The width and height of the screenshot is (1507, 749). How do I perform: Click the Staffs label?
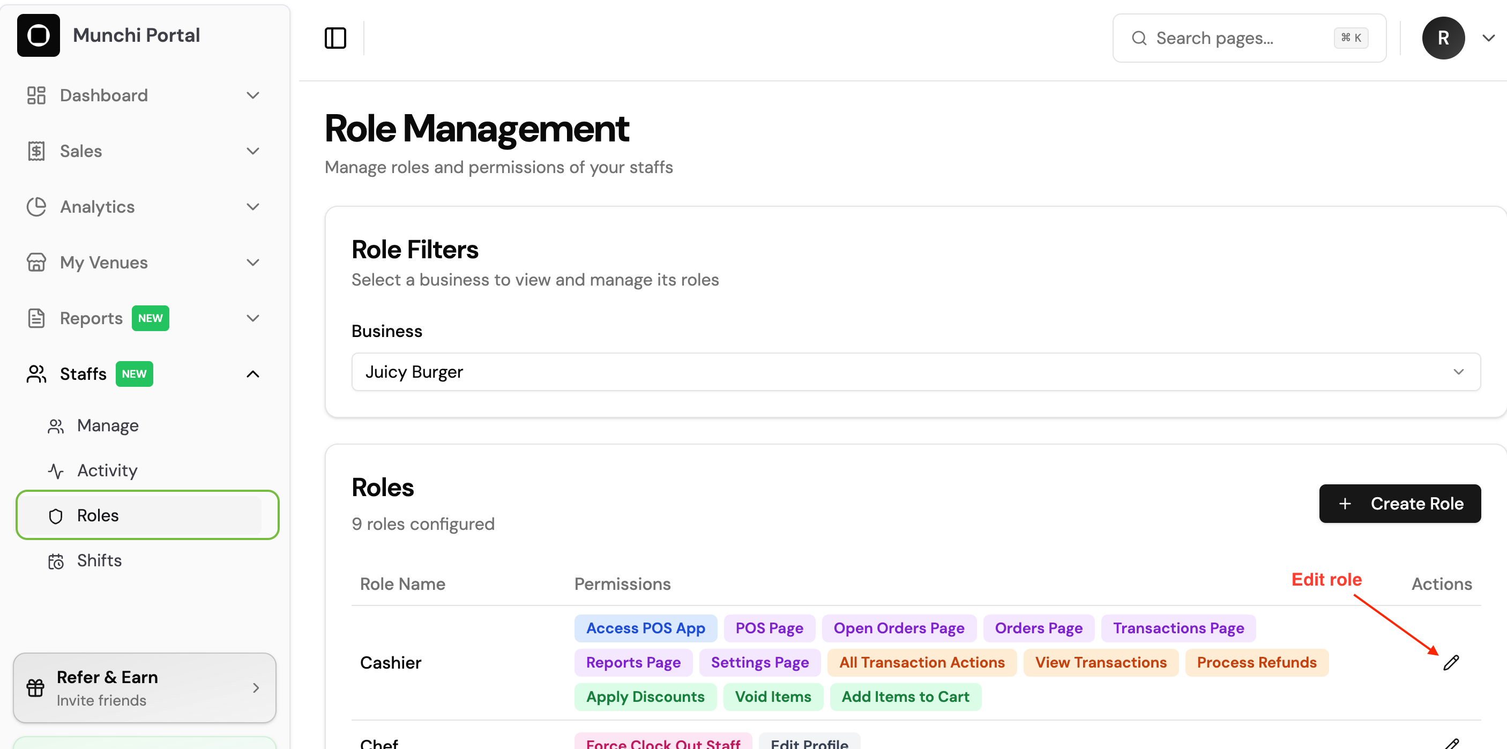click(x=83, y=373)
